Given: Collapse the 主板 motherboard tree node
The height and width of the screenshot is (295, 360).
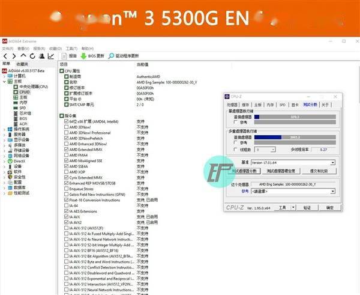Looking at the screenshot, I should point(4,82).
